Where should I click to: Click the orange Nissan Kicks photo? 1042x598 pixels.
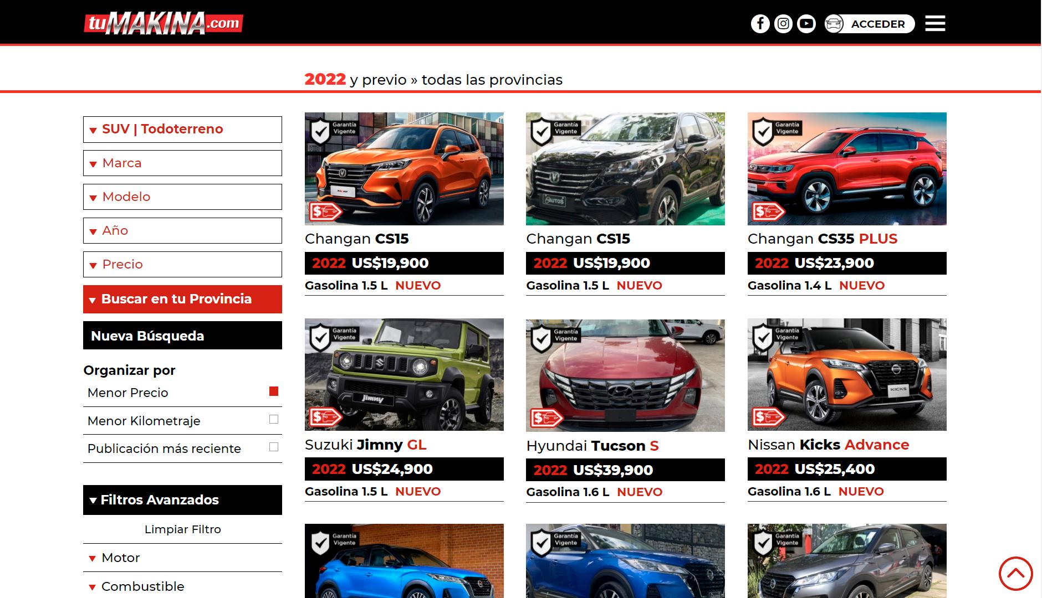[x=847, y=374]
